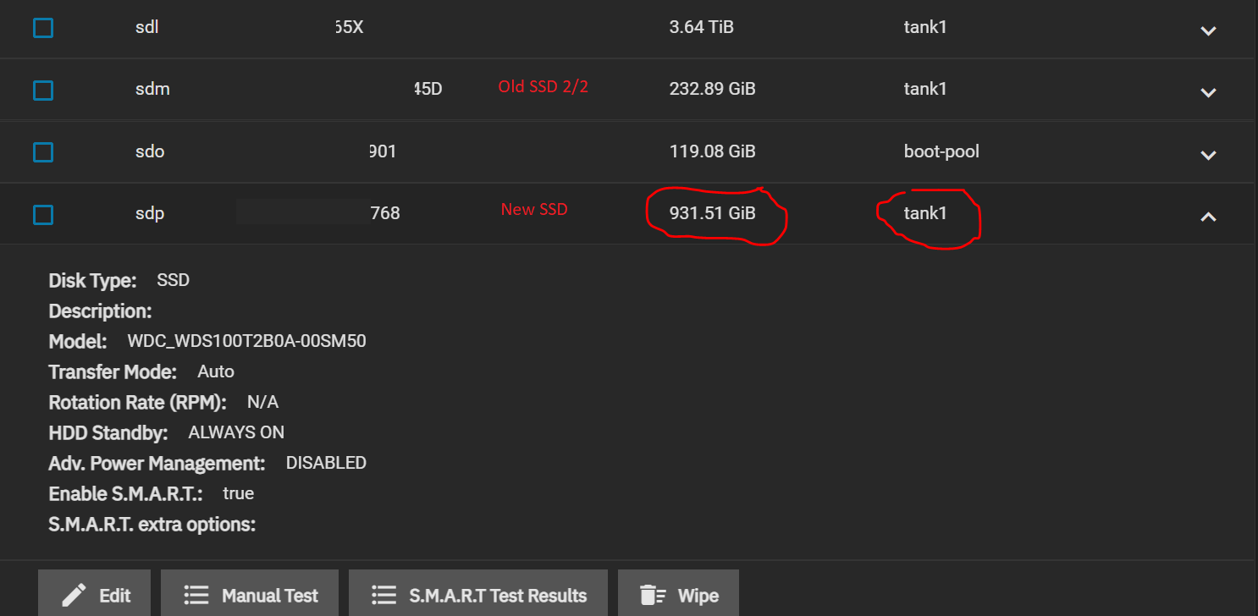Click the disk name sdp
This screenshot has width=1258, height=616.
tap(150, 214)
